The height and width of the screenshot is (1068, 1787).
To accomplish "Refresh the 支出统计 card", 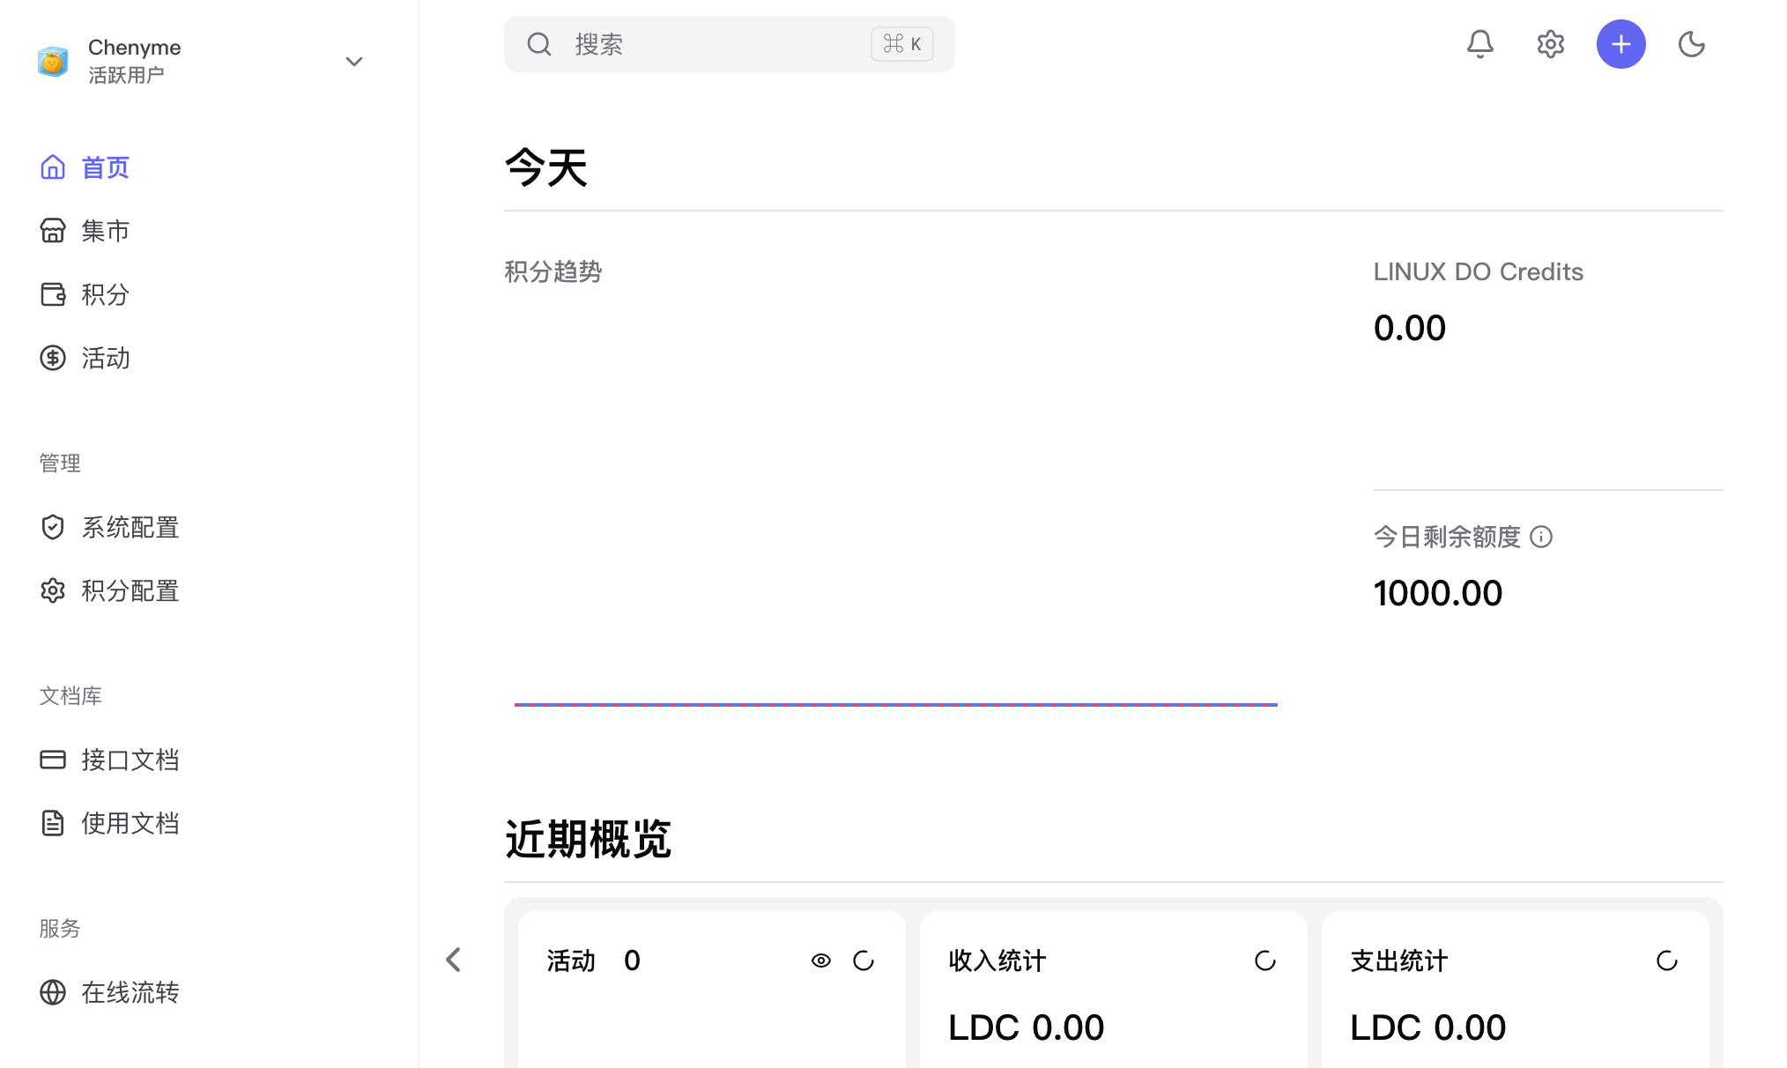I will (x=1666, y=960).
